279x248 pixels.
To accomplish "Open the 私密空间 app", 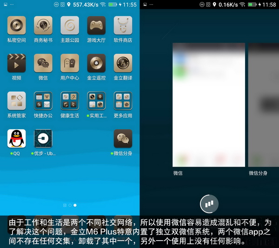I will click(17, 25).
